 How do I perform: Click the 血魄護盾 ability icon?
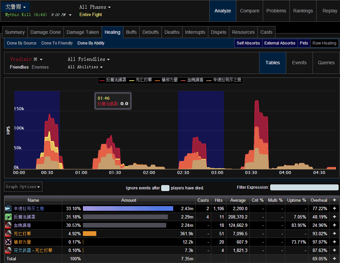tap(8, 225)
